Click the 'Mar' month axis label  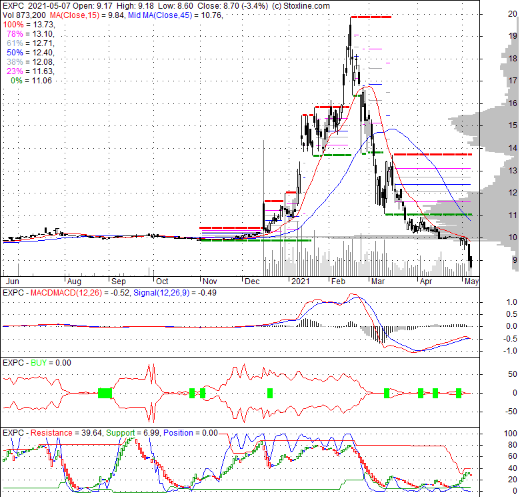[378, 282]
